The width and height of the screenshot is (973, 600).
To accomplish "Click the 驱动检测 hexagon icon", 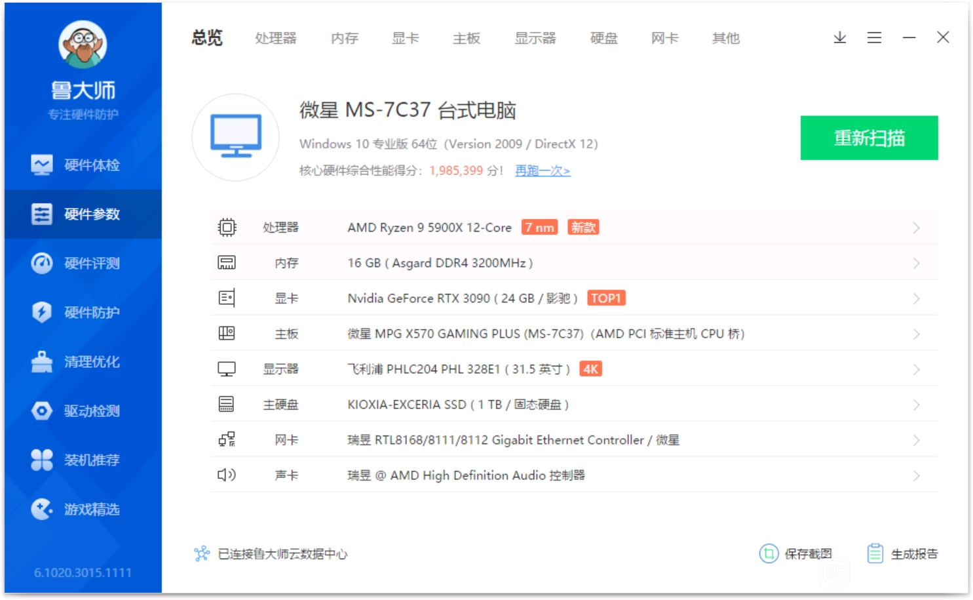I will tap(42, 411).
